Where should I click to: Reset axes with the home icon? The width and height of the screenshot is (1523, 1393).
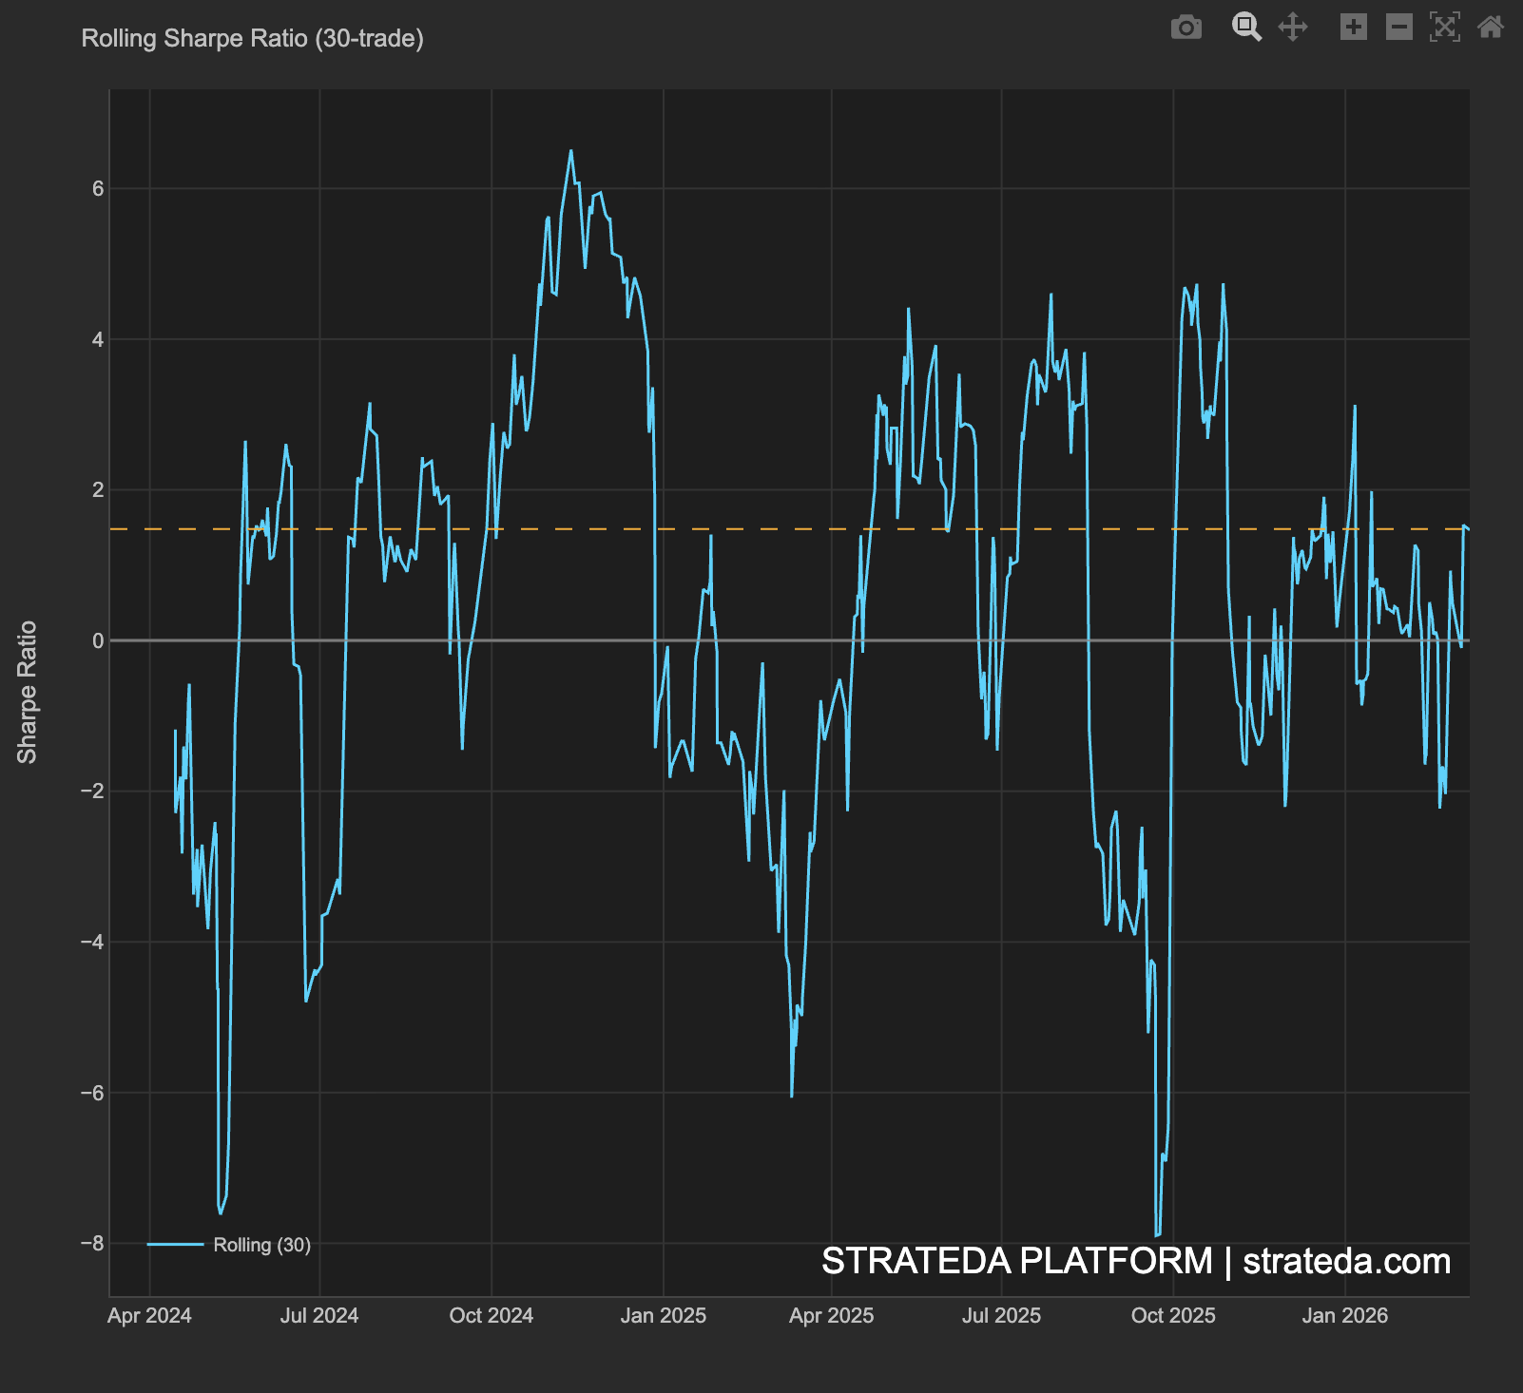pyautogui.click(x=1489, y=28)
